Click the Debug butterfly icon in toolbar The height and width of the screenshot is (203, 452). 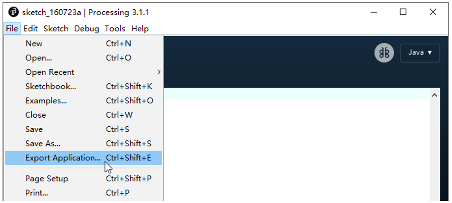384,53
